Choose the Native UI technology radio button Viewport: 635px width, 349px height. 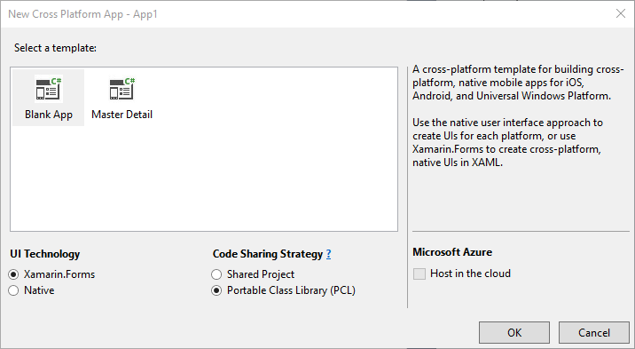click(13, 290)
